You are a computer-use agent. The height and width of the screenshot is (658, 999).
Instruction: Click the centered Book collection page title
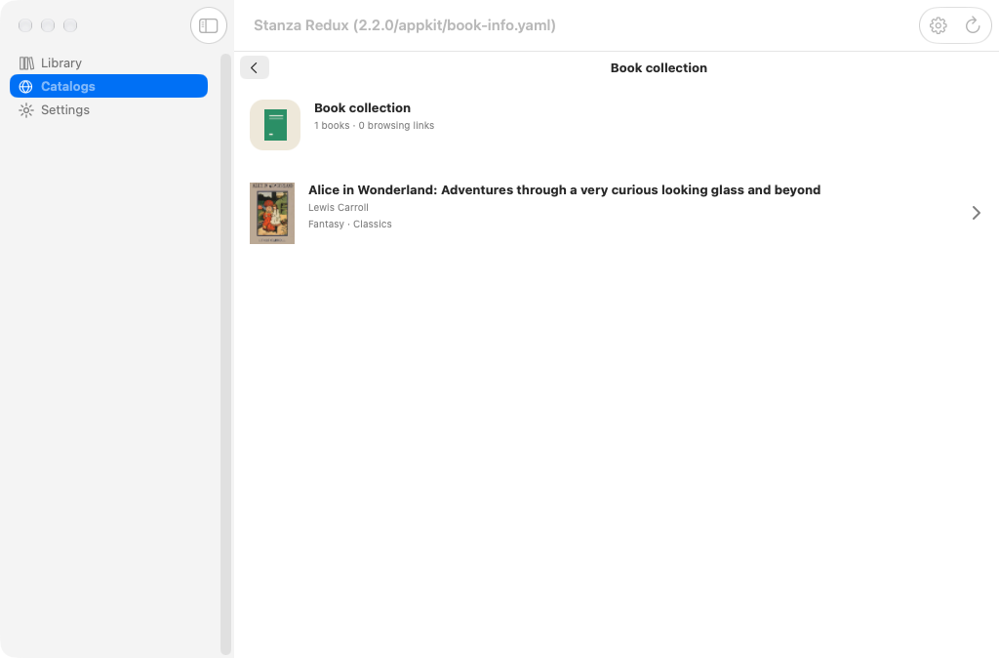(659, 67)
